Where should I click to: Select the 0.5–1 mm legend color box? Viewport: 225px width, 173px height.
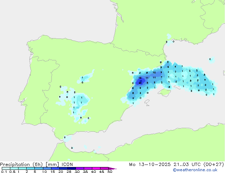[x=14, y=168]
